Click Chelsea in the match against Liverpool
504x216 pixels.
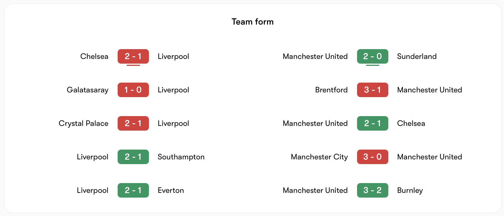[x=94, y=56]
